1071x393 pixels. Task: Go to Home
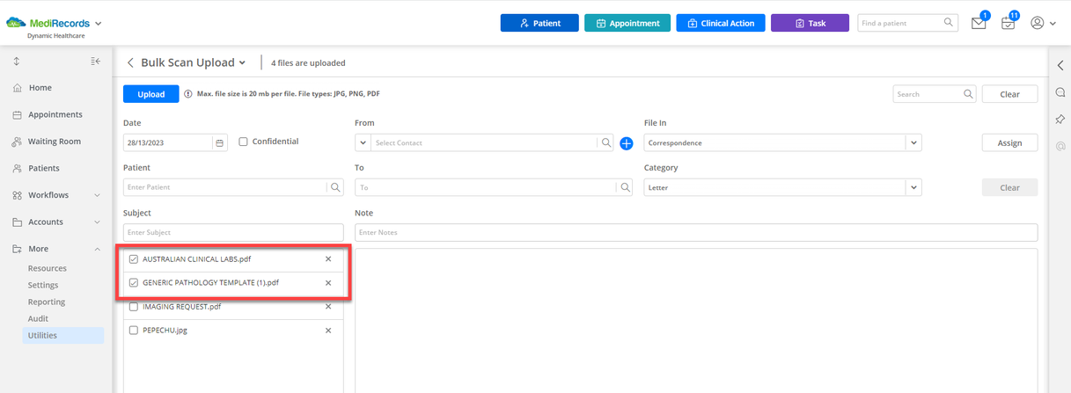tap(40, 88)
